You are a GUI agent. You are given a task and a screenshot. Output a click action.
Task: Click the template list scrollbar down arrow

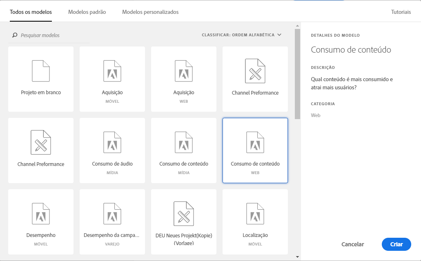coord(297,257)
